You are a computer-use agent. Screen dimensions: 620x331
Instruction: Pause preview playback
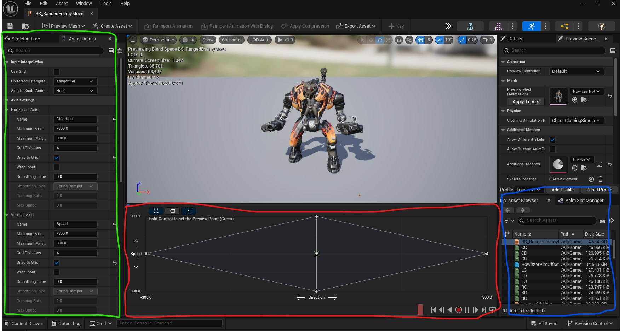467,310
